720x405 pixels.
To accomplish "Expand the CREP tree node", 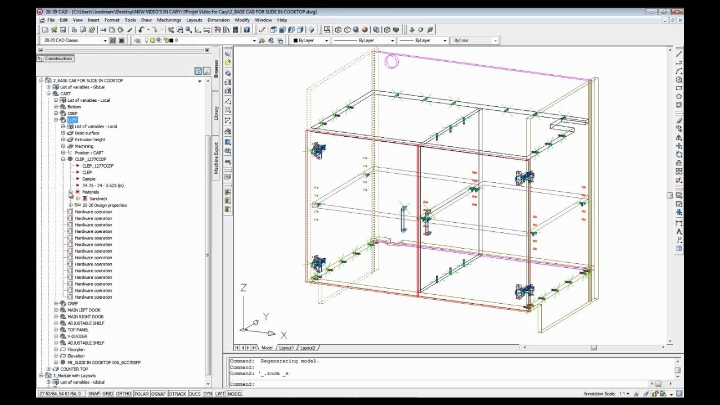I will point(56,304).
